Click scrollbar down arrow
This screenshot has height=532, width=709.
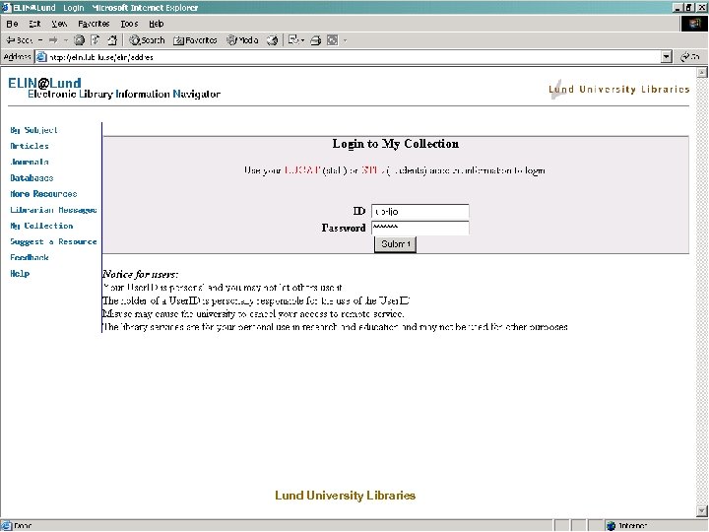tap(702, 511)
